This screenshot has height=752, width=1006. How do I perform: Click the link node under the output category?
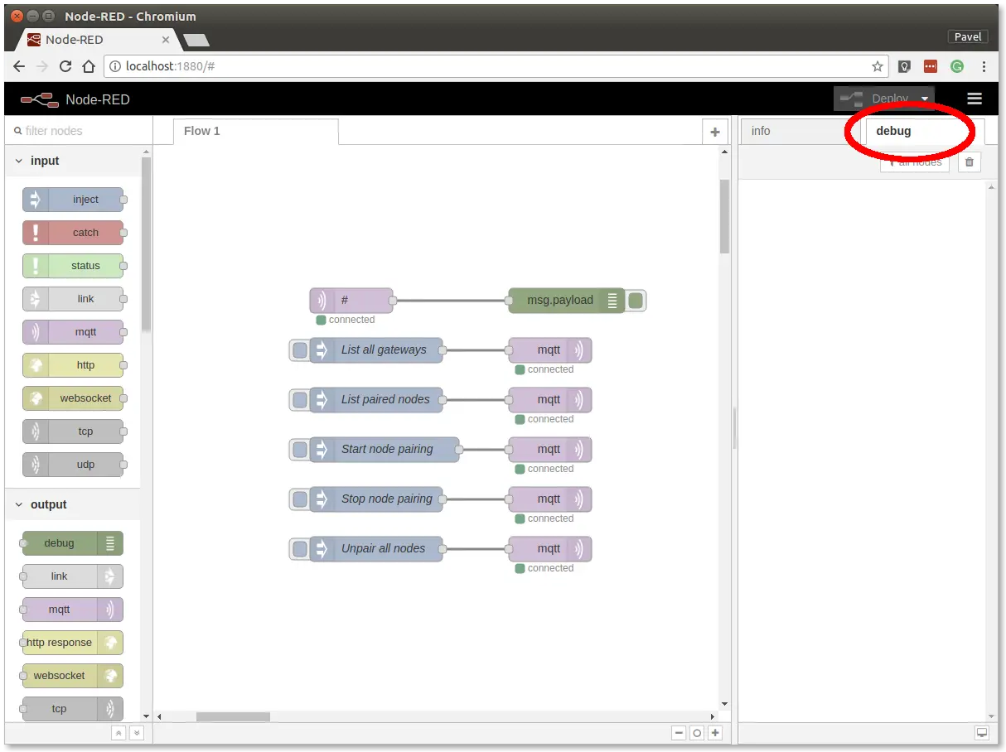(x=73, y=576)
